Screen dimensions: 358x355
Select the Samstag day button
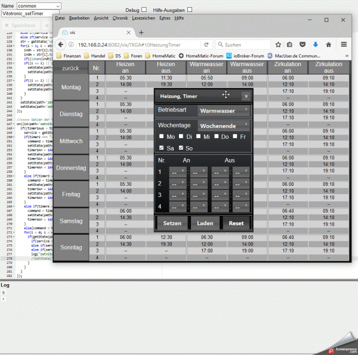[71, 221]
